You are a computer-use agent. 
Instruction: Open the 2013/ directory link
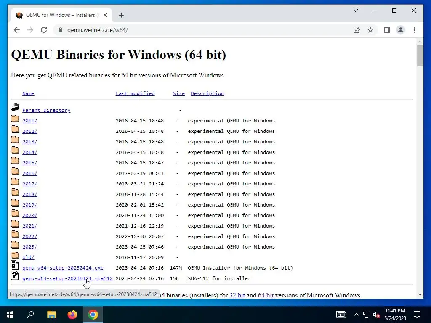tap(30, 142)
